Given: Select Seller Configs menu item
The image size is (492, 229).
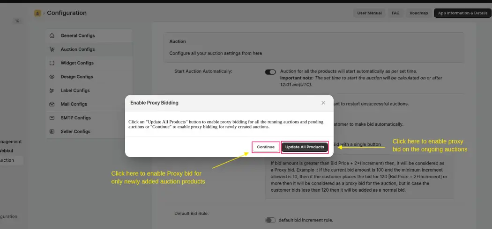Looking at the screenshot, I should (89, 132).
